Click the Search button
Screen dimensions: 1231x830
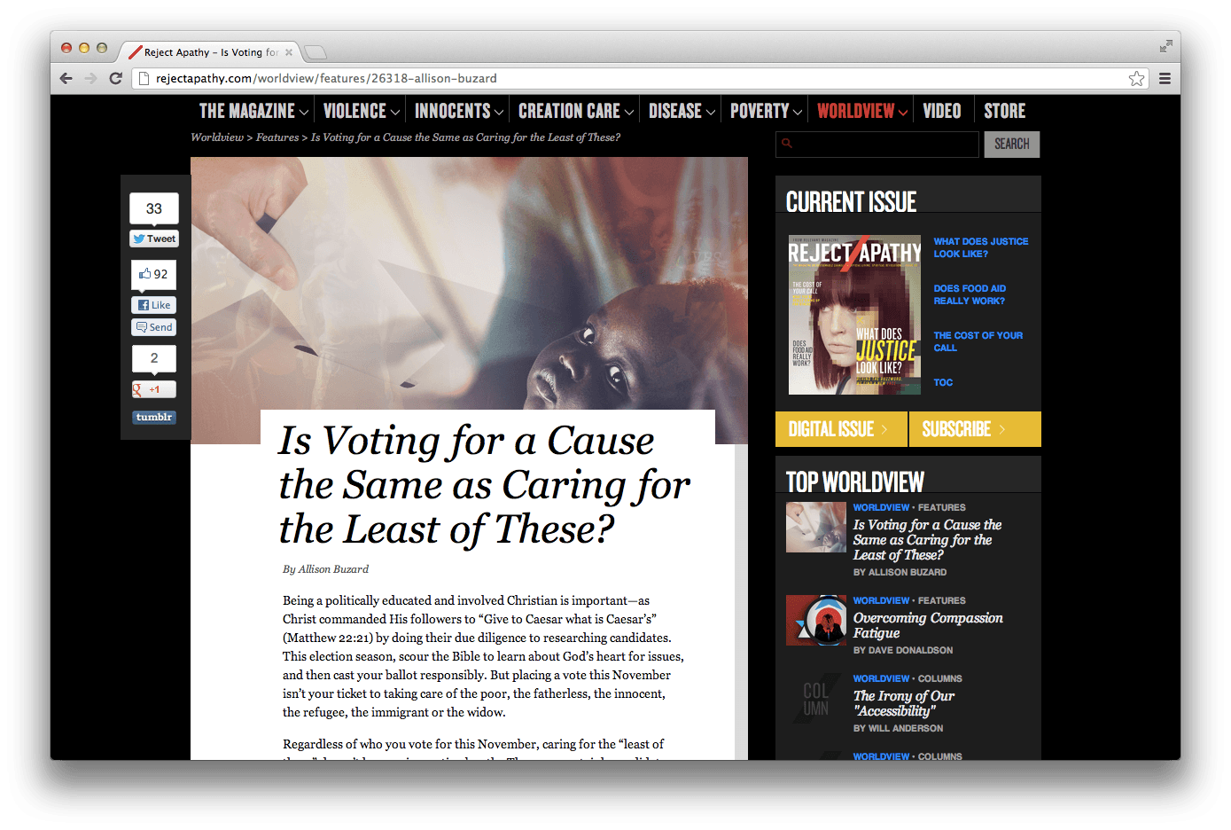pos(1012,144)
